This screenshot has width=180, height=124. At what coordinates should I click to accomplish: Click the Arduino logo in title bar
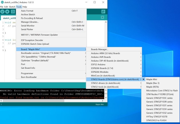2,2
